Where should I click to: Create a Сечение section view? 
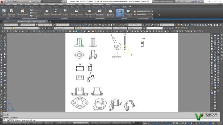pos(65,12)
